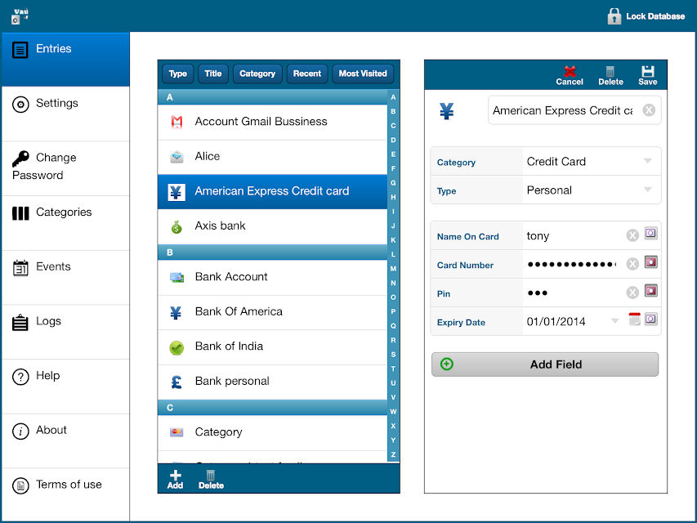Open Change Password from the sidebar

coord(65,168)
